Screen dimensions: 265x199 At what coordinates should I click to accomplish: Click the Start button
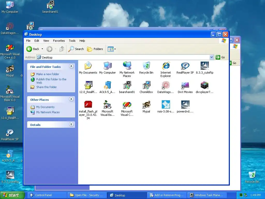pyautogui.click(x=12, y=195)
